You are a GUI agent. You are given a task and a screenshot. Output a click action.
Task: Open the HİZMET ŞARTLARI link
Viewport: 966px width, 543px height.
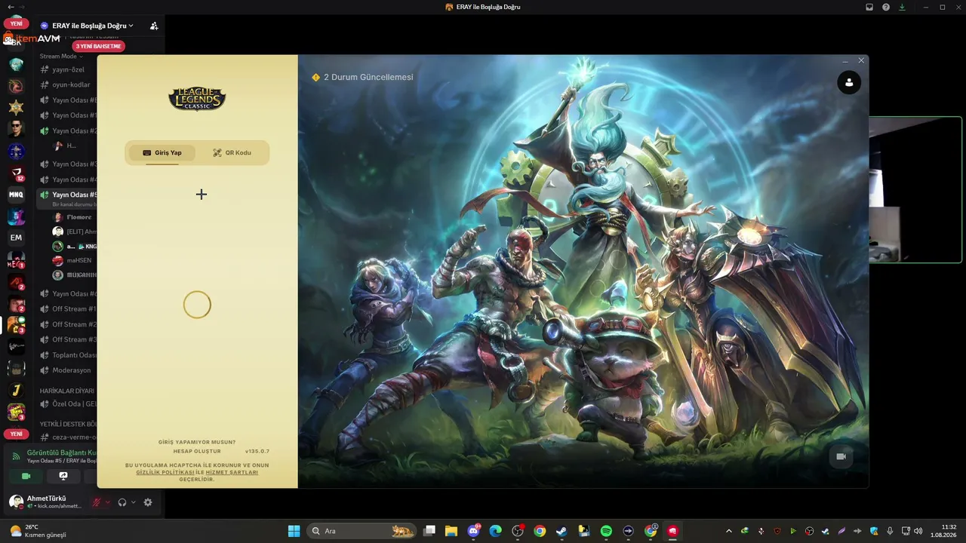232,472
